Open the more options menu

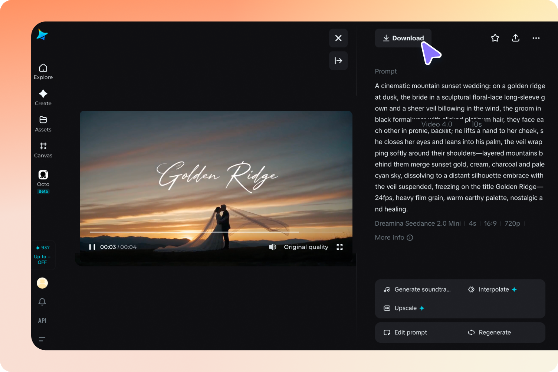[536, 38]
